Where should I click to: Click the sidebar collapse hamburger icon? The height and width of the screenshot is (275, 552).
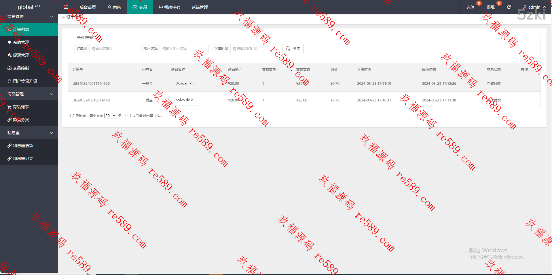click(66, 7)
